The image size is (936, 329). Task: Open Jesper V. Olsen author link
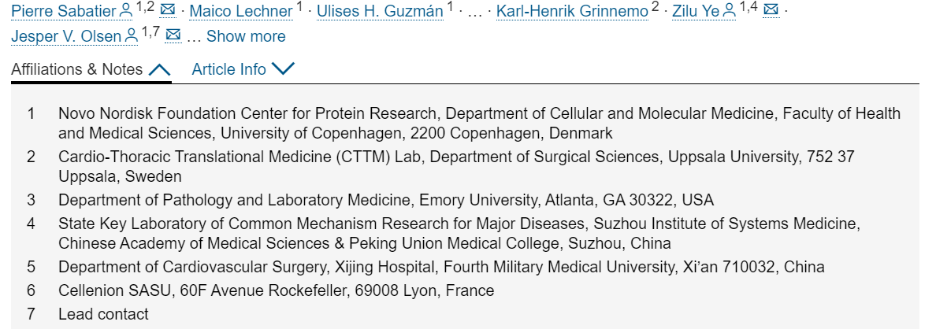(66, 36)
